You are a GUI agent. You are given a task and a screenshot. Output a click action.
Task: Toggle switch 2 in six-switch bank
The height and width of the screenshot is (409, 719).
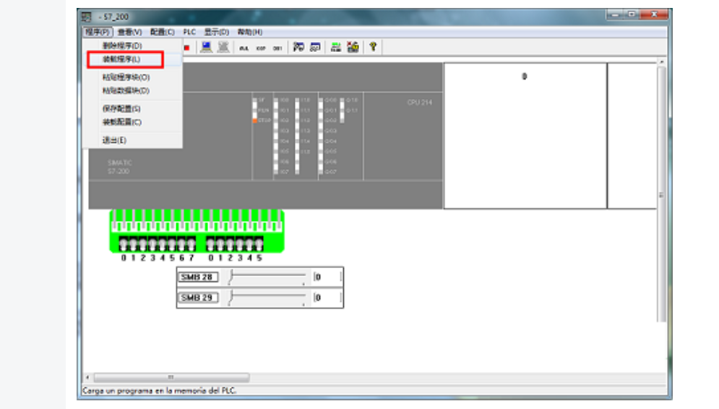[231, 244]
